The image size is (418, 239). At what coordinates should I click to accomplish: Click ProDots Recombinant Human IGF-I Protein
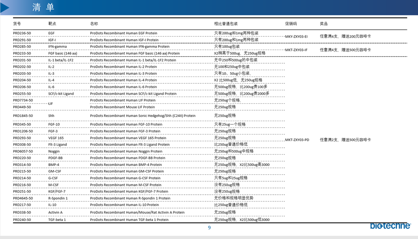point(124,40)
